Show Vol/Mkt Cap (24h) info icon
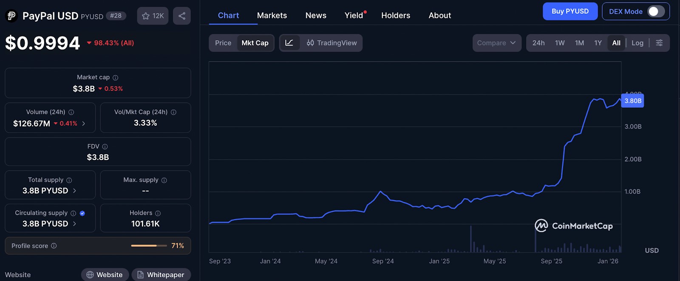 pos(173,112)
